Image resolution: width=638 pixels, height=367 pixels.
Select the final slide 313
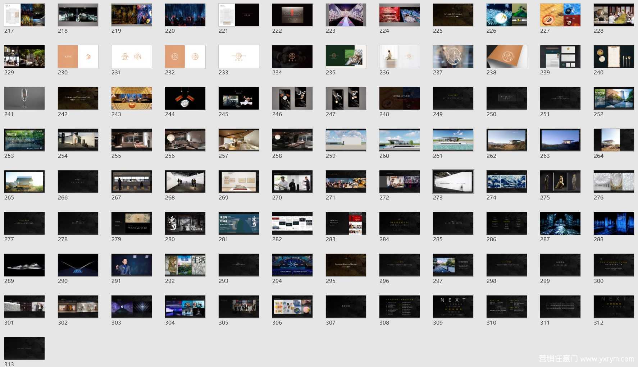(24, 348)
